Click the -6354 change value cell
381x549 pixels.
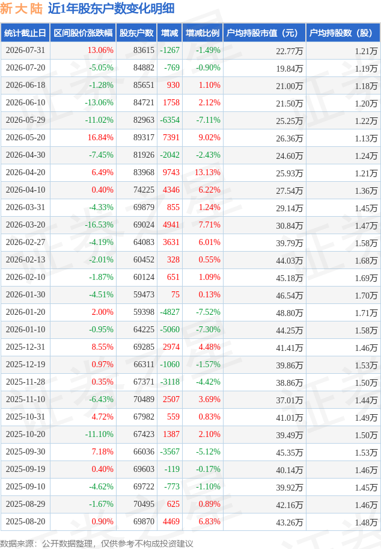[x=170, y=120]
